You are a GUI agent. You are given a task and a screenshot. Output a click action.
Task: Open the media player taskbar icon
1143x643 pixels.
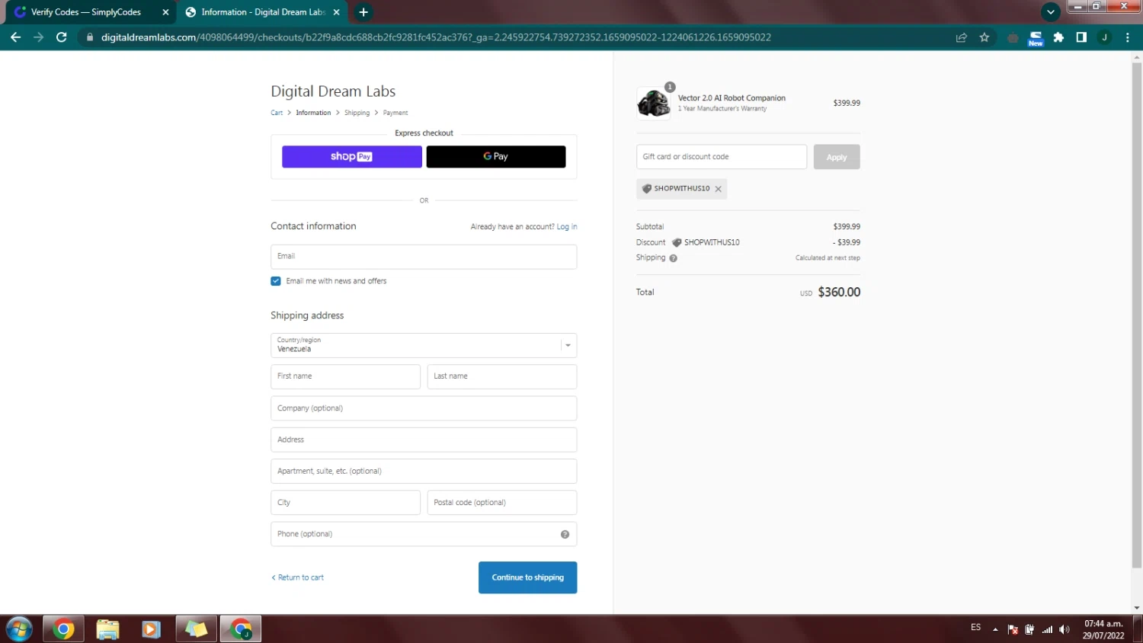pos(151,629)
